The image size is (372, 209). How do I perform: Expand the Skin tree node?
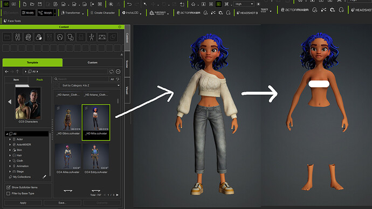pos(10,150)
